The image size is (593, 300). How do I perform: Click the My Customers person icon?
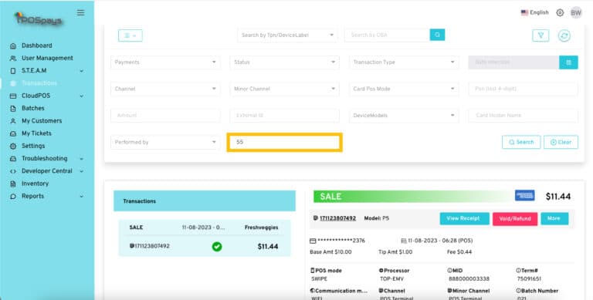pyautogui.click(x=13, y=121)
